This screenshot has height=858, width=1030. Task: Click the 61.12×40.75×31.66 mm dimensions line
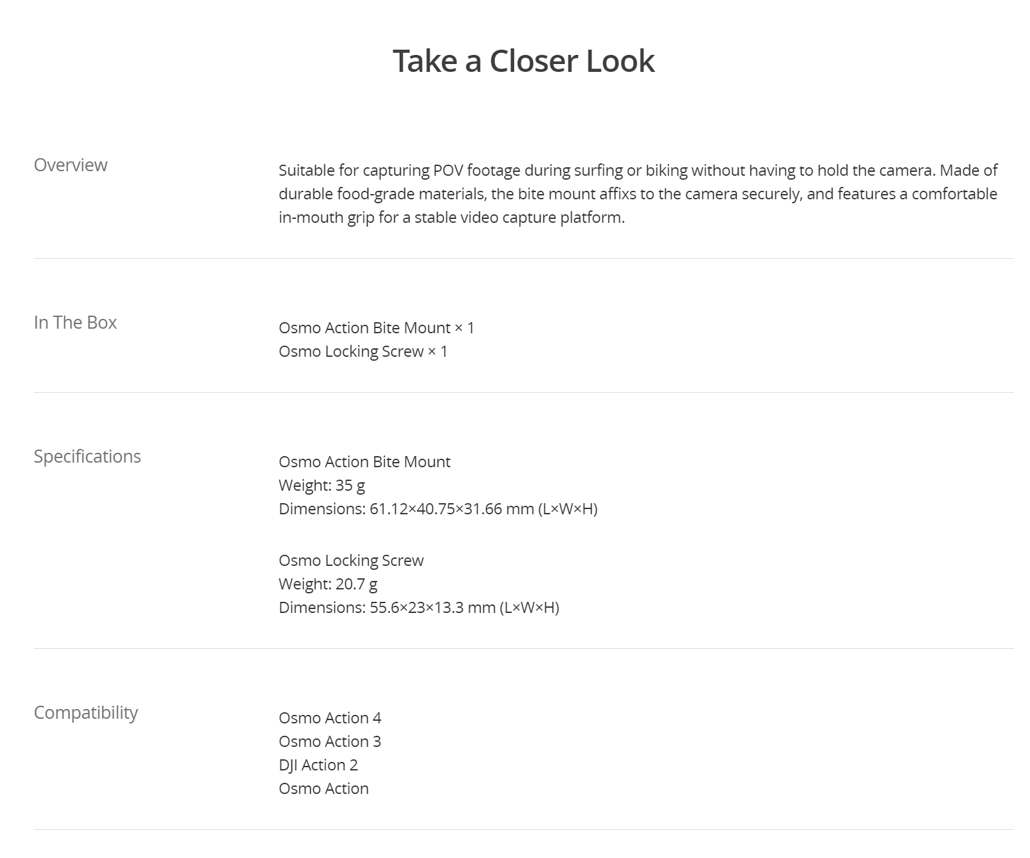[x=438, y=508]
